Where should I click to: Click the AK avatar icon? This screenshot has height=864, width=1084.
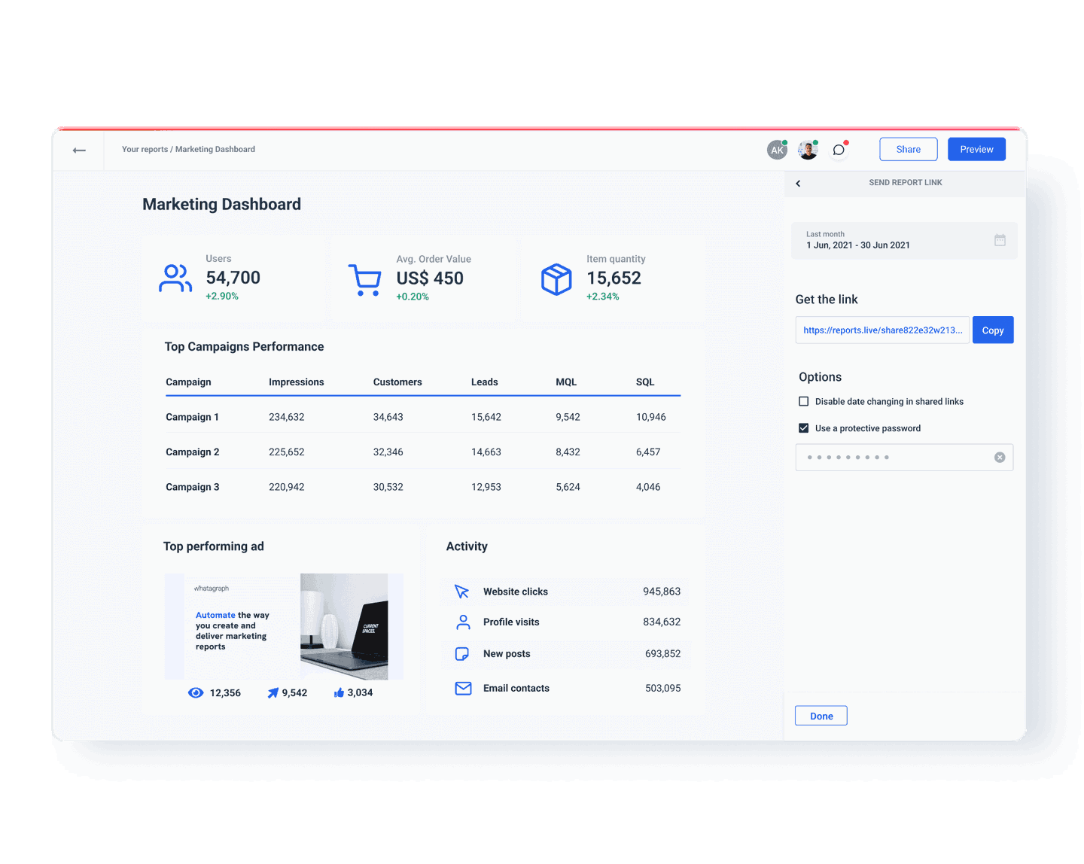point(777,149)
